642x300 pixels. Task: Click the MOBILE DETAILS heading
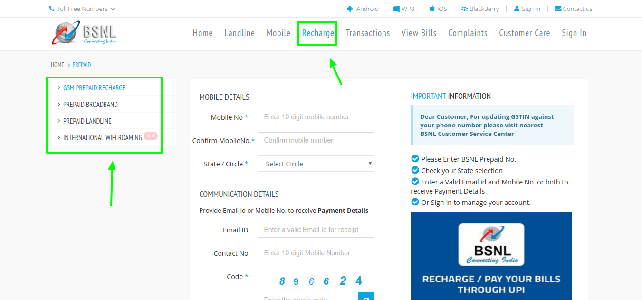click(224, 97)
